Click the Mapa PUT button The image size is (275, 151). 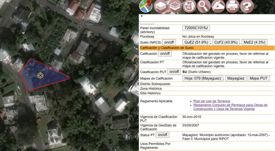[x=259, y=78]
